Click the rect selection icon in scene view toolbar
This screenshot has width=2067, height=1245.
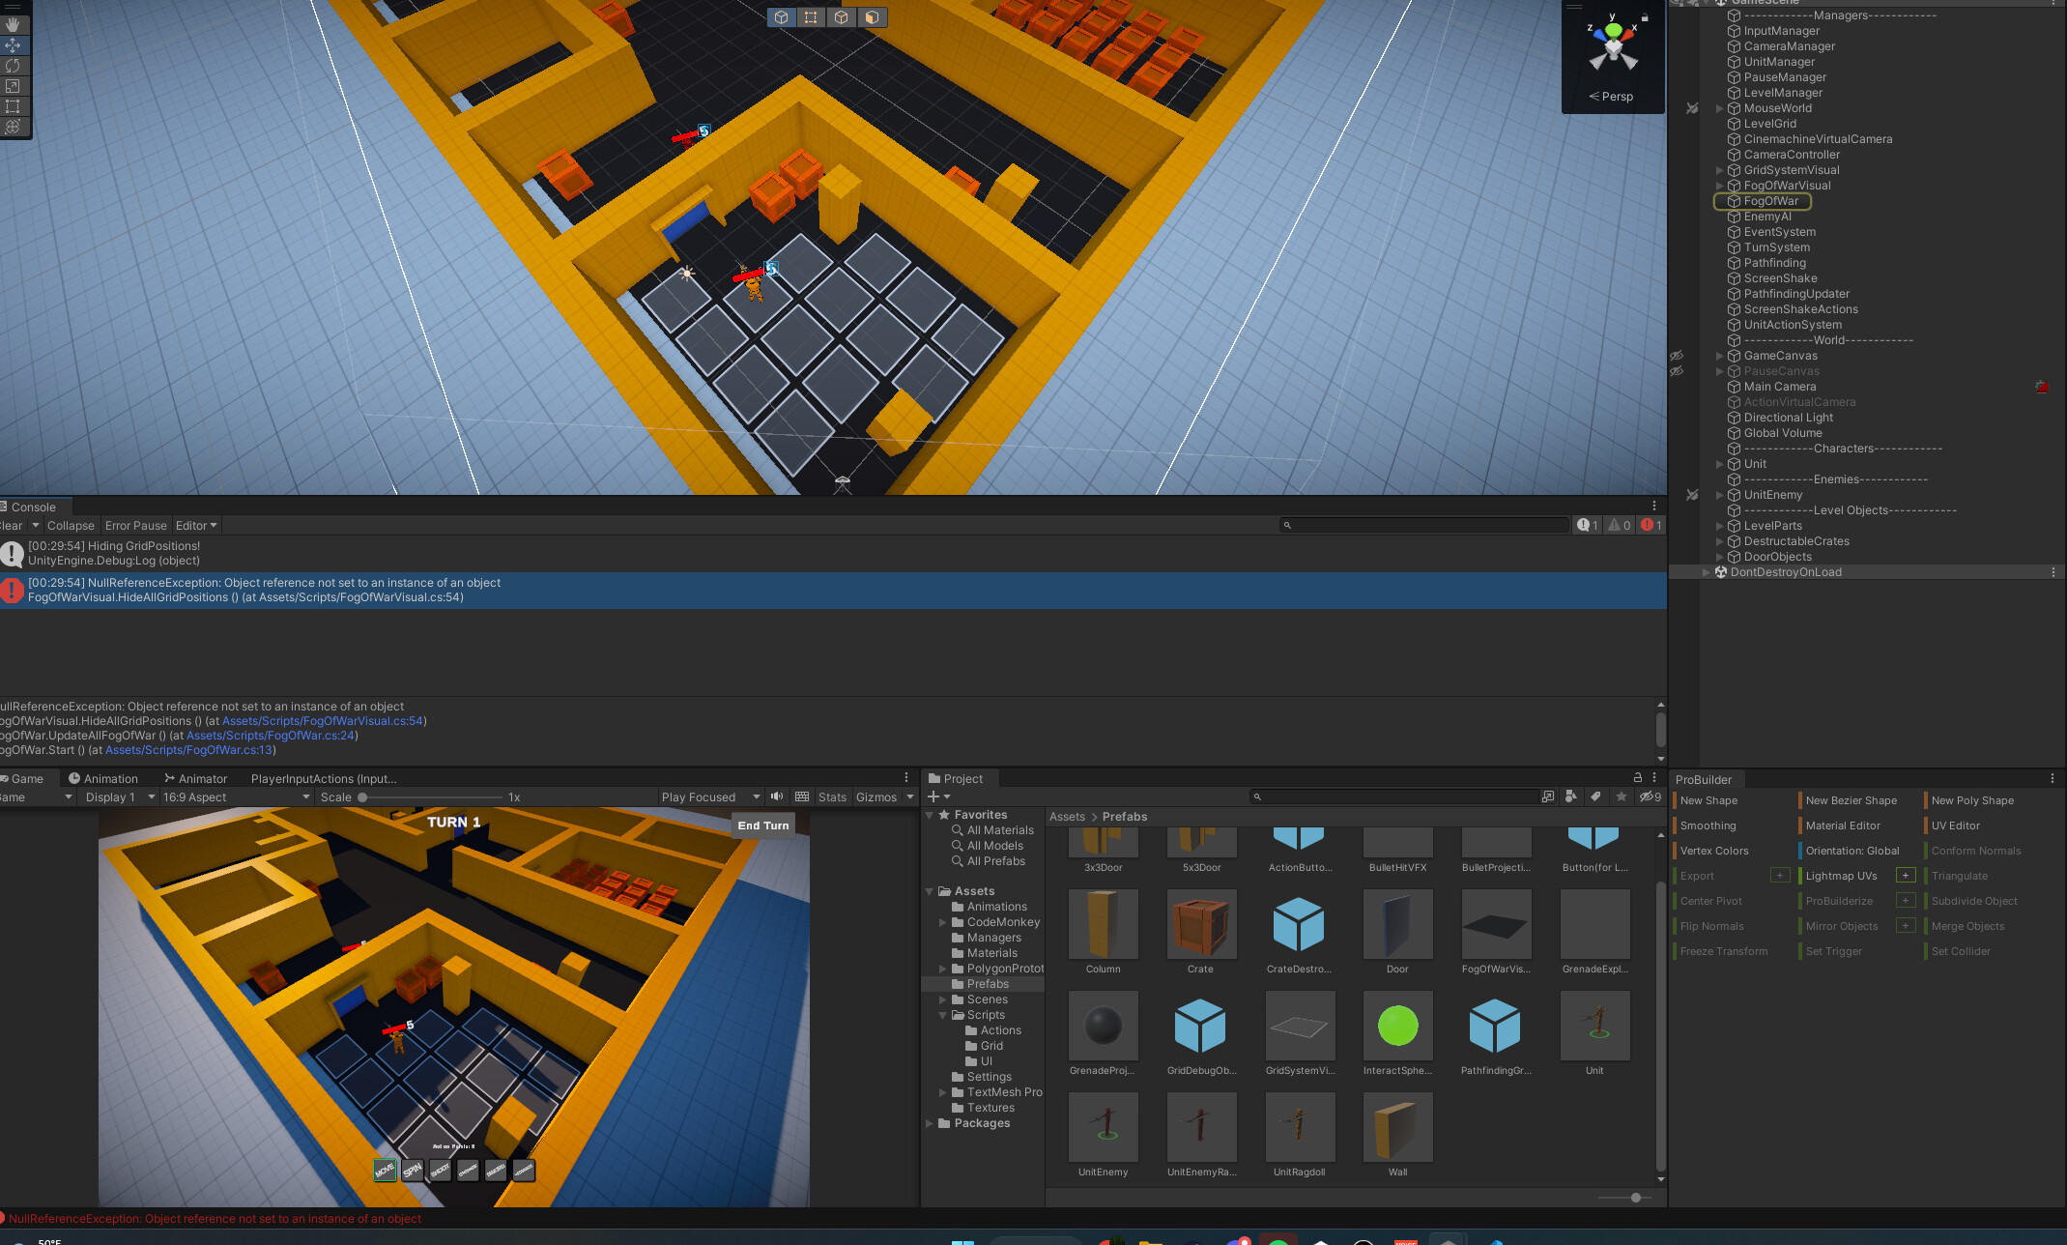(811, 16)
